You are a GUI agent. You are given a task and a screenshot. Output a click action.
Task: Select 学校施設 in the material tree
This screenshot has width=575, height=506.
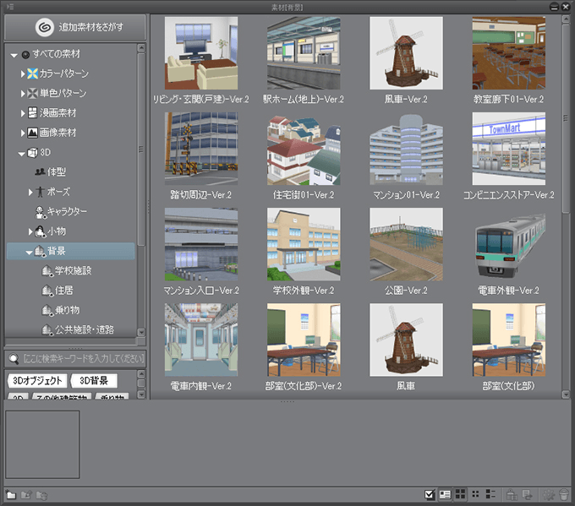pos(72,271)
